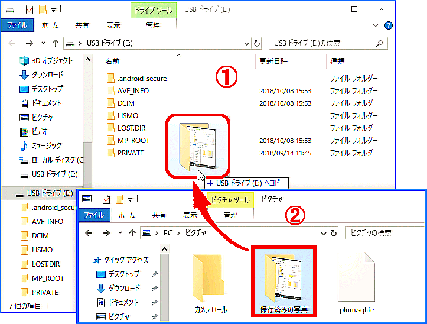The height and width of the screenshot is (324, 427).
Task: Open the 管理 tab under ドライブ ツール
Action: click(x=153, y=25)
